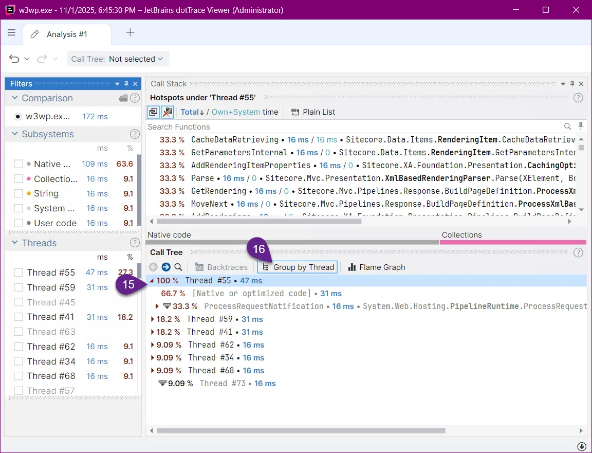Expand Thread #59 in the call tree

coord(153,319)
